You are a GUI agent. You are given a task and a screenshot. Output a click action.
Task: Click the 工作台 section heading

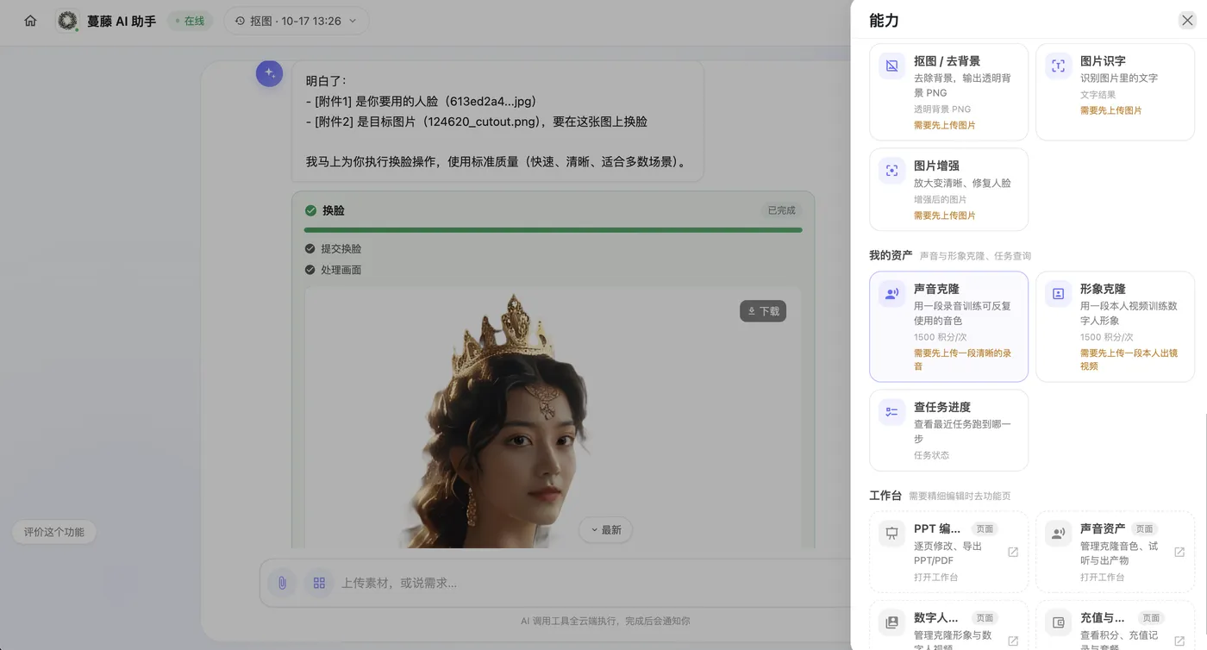click(x=885, y=496)
